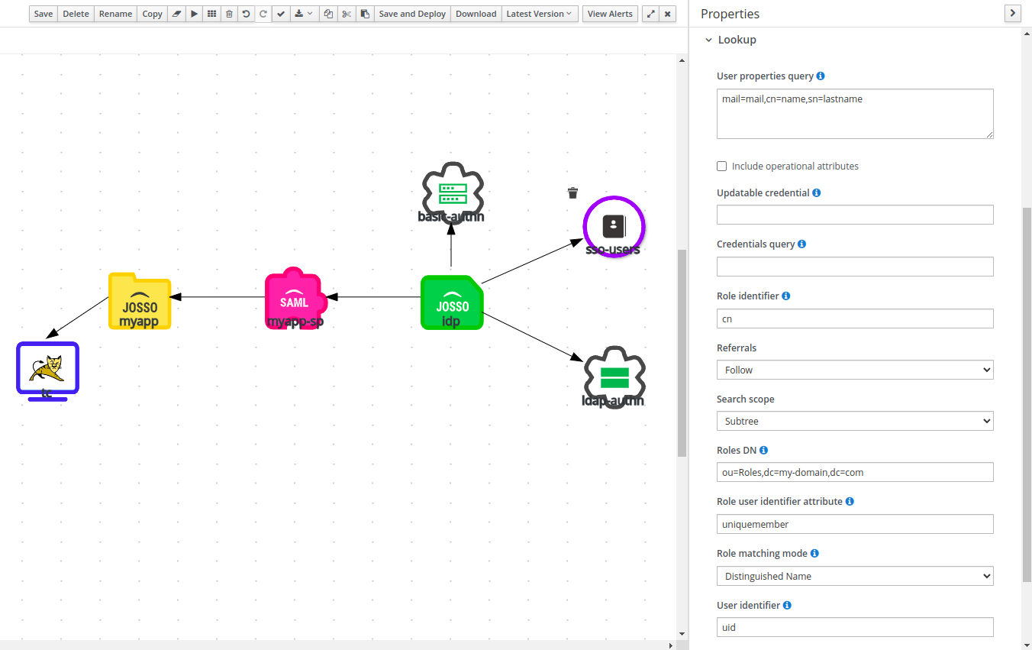Select the tc Tomcat monitor node
1032x650 pixels.
(x=47, y=371)
